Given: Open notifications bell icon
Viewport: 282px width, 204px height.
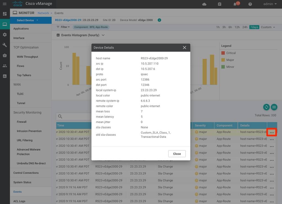Looking at the screenshot, I should (x=235, y=4).
